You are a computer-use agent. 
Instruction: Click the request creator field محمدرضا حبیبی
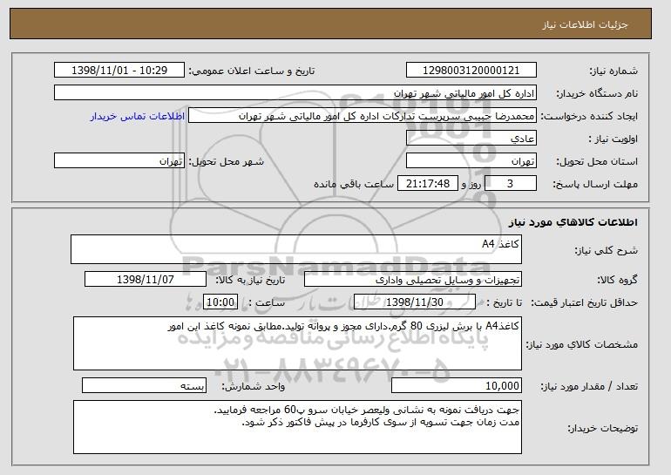(x=363, y=116)
